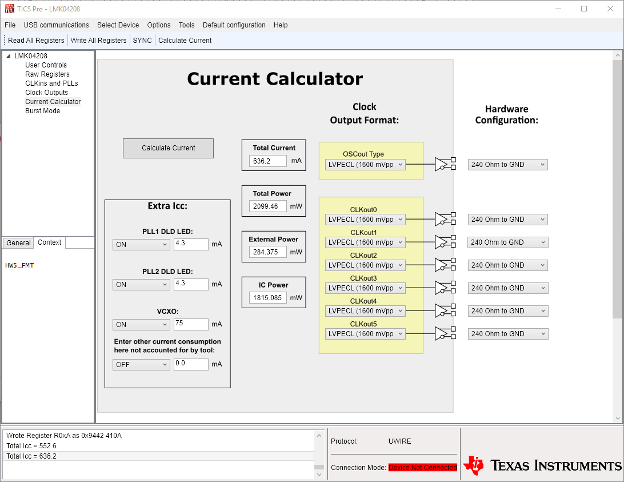Select User Controls in the tree
The image size is (624, 482).
pyautogui.click(x=46, y=65)
